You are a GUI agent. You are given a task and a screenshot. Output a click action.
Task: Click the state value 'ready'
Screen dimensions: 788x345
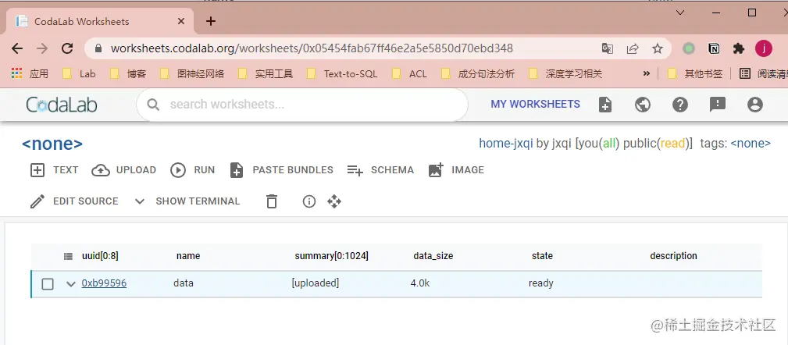click(x=540, y=283)
